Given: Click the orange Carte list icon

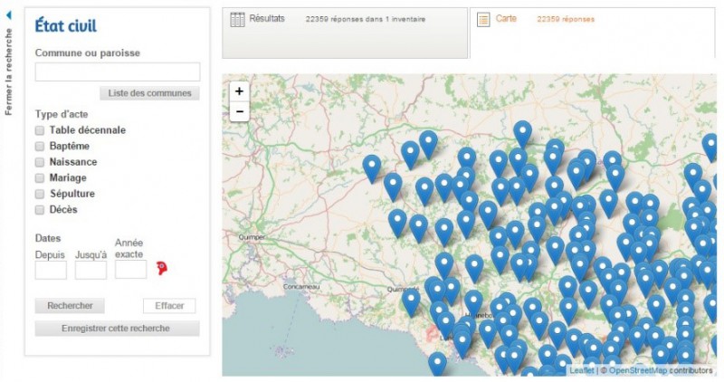Looking at the screenshot, I should [483, 19].
